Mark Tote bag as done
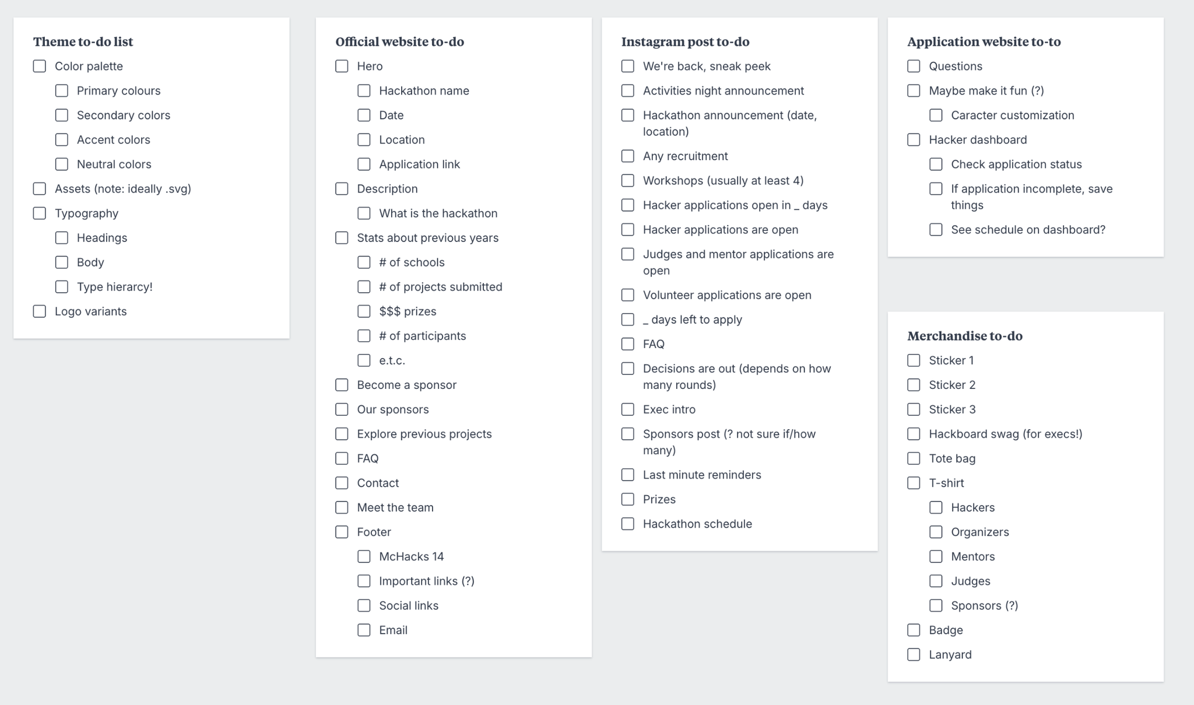 [x=914, y=458]
